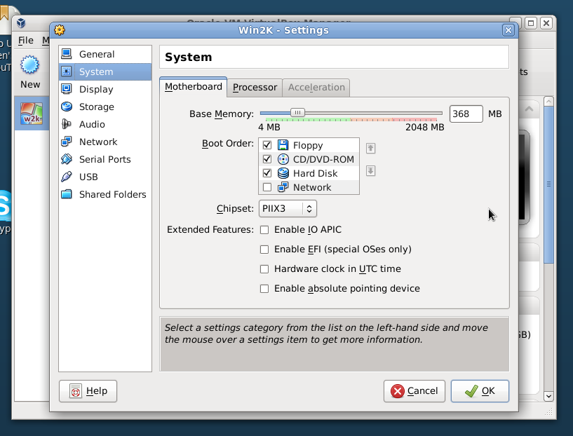The width and height of the screenshot is (573, 436).
Task: Click the settings gear icon in dialog title bar
Action: pos(60,30)
